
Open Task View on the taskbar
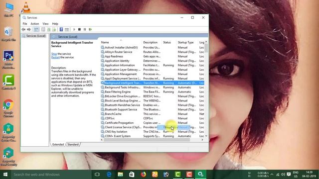[97, 175]
